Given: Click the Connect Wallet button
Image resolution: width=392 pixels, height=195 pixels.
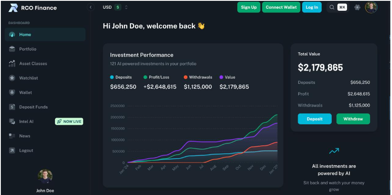Looking at the screenshot, I should click(281, 7).
